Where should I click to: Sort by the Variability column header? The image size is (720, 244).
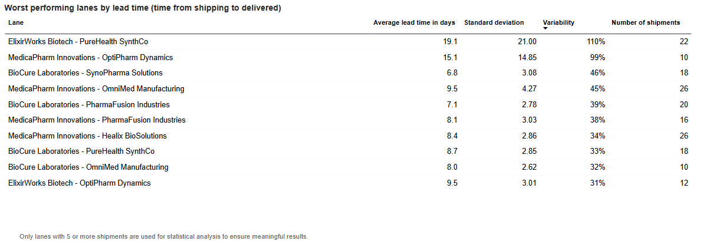point(558,22)
